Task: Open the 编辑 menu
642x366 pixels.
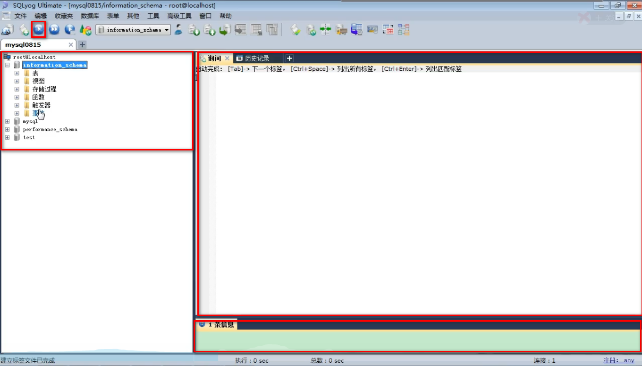Action: [41, 16]
